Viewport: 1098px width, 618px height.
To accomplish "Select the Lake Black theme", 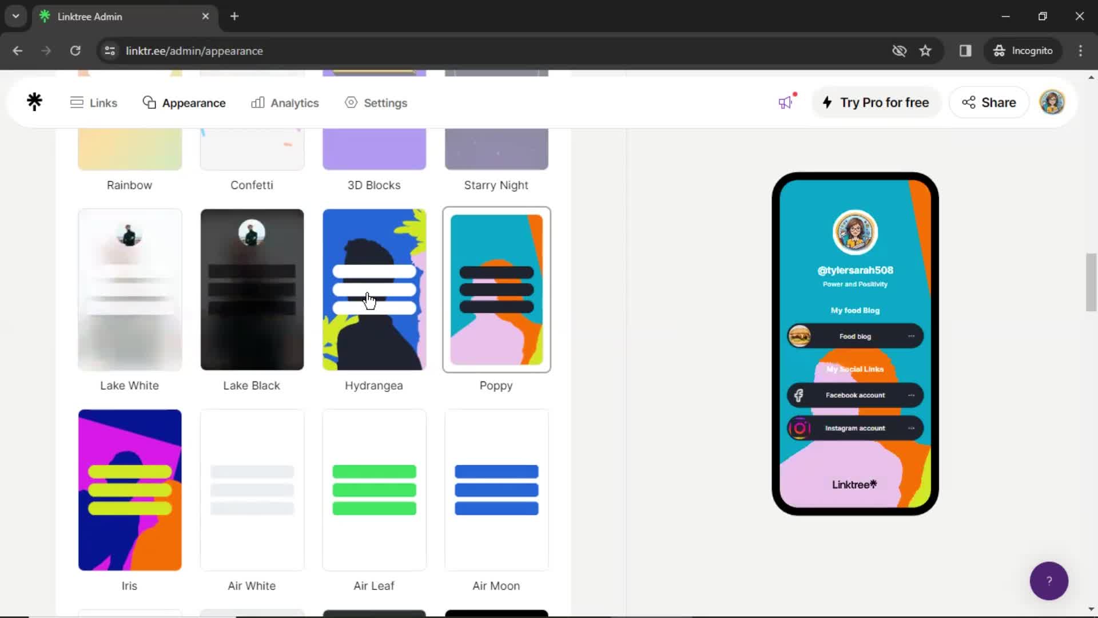I will [x=252, y=290].
